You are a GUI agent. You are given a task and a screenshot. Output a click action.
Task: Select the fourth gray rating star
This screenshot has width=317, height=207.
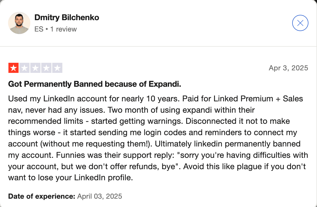[x=46, y=68]
